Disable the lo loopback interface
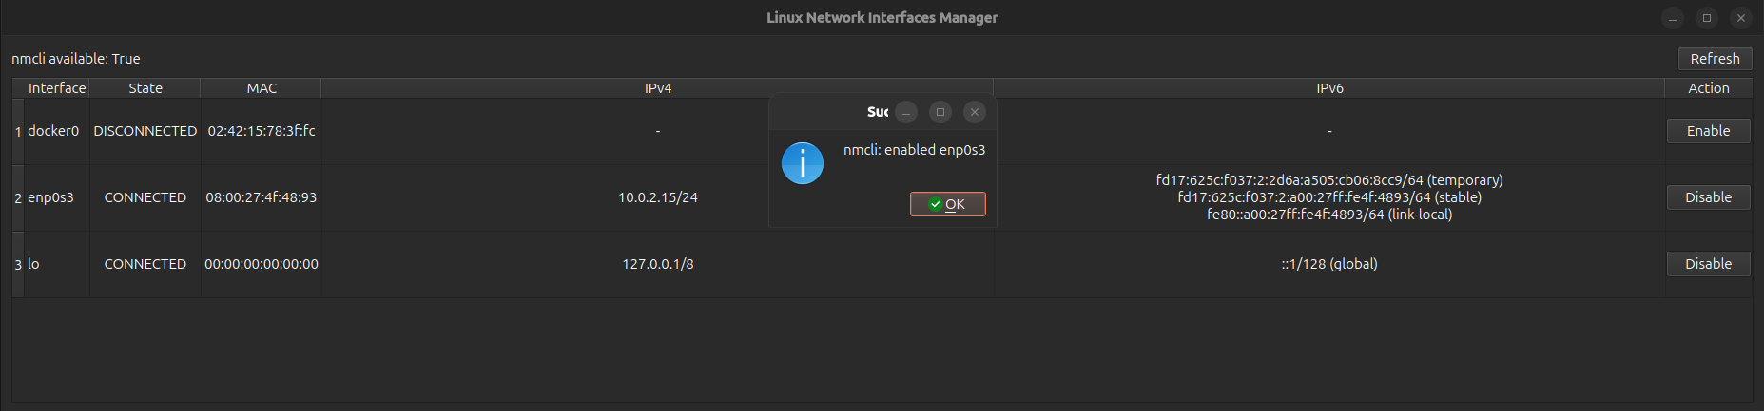The width and height of the screenshot is (1764, 411). 1708,264
